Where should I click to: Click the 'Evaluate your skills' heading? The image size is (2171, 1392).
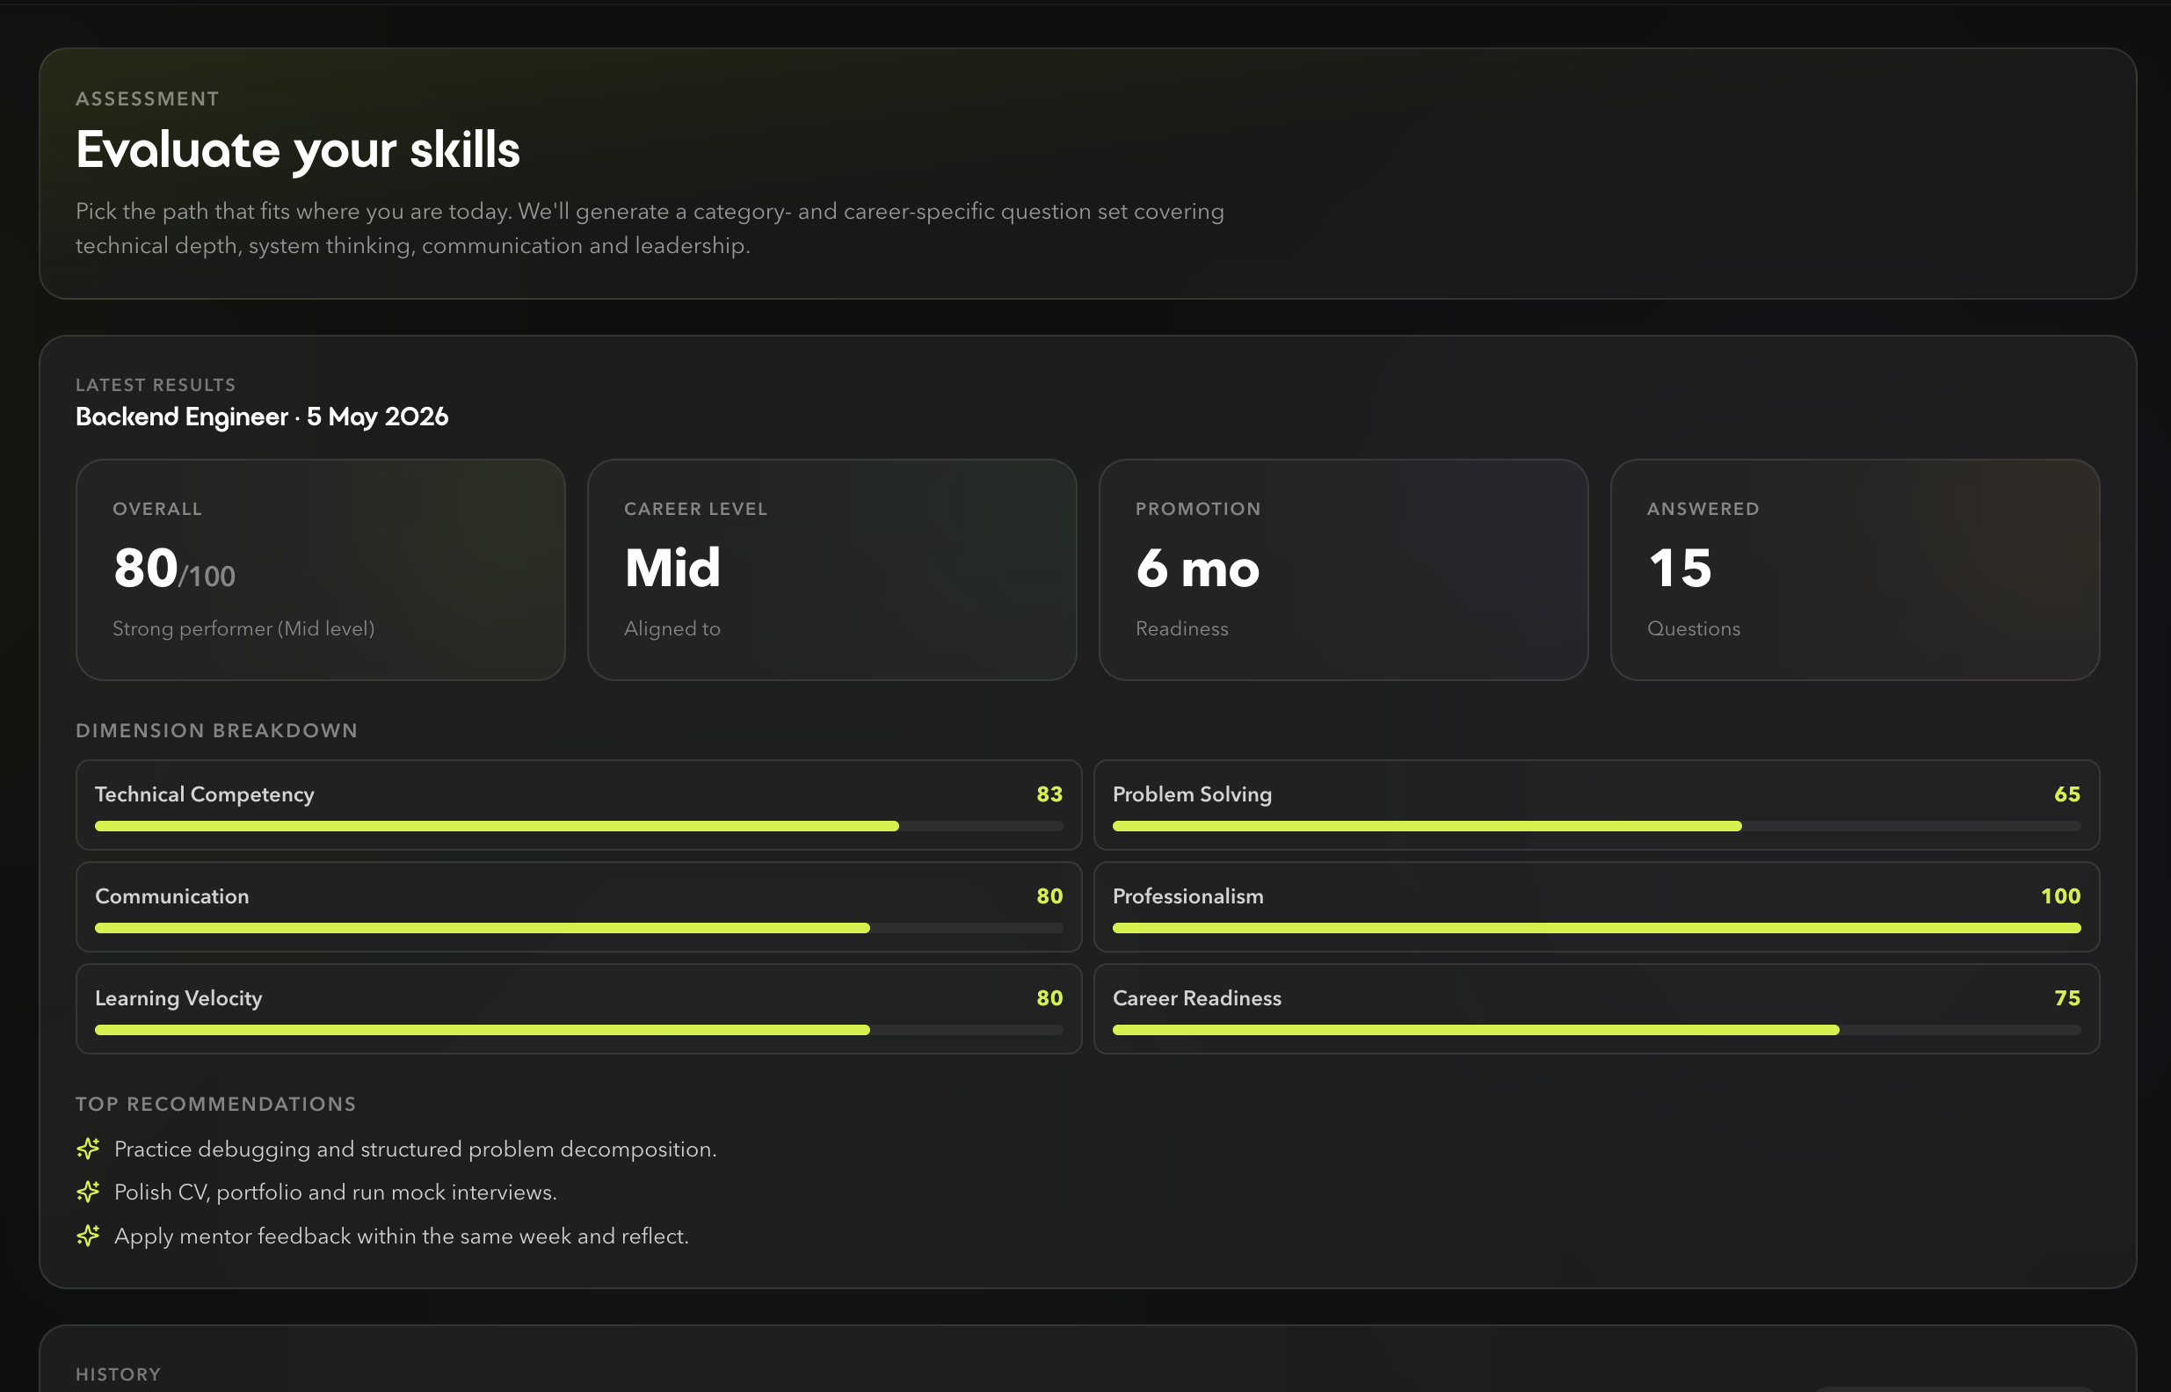(298, 151)
